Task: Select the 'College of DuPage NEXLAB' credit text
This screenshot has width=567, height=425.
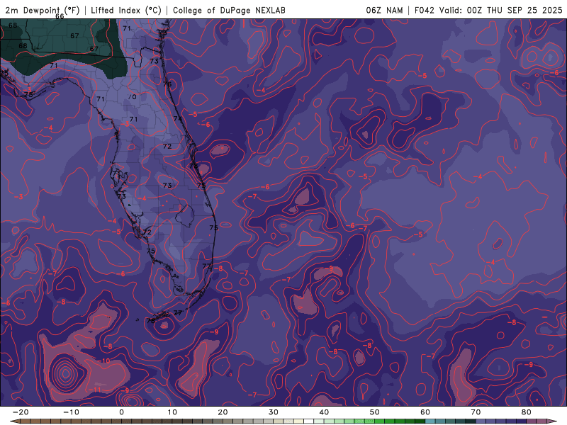Action: [x=229, y=10]
